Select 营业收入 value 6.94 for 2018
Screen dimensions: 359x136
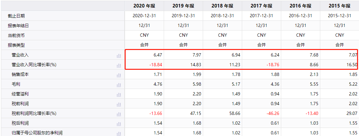(x=236, y=55)
